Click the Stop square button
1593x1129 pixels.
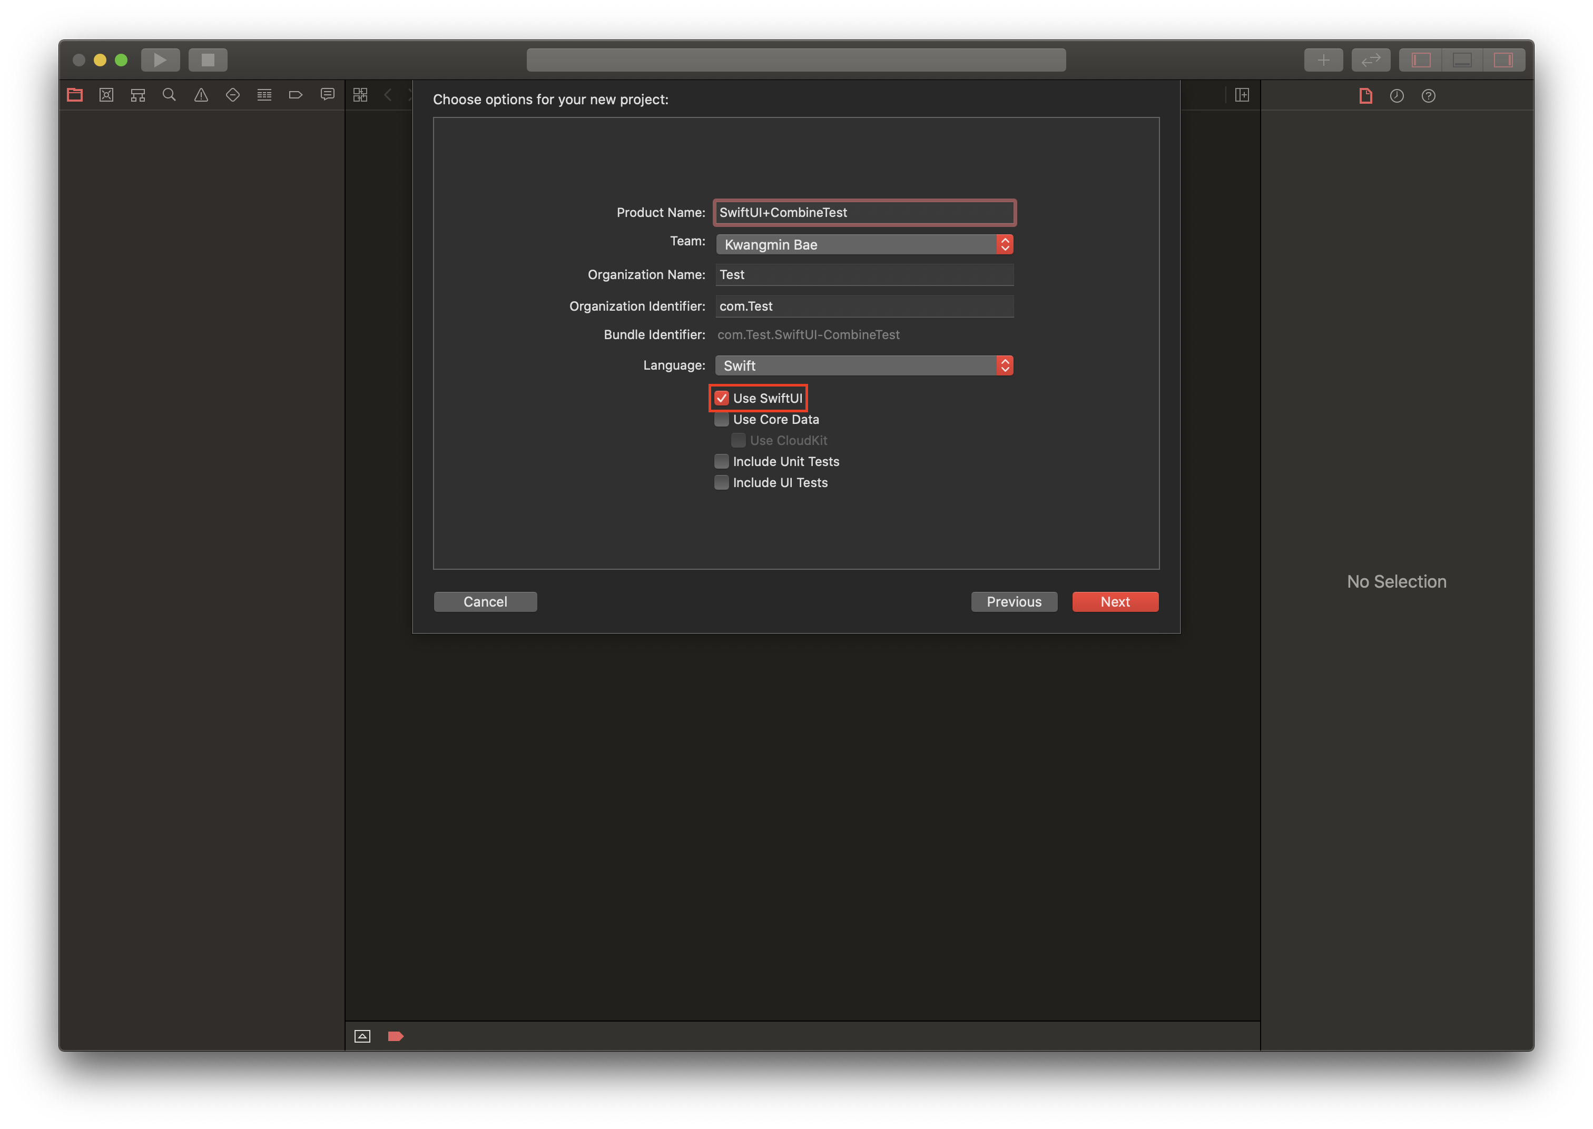click(x=208, y=60)
